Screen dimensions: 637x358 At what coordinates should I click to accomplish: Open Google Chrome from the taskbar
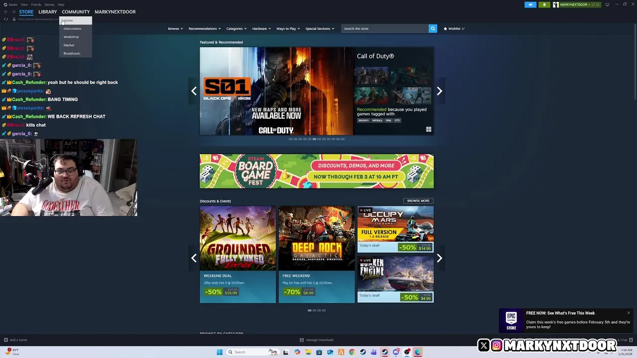coord(352,352)
